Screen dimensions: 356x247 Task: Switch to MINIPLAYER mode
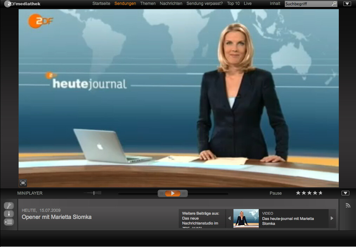point(30,193)
